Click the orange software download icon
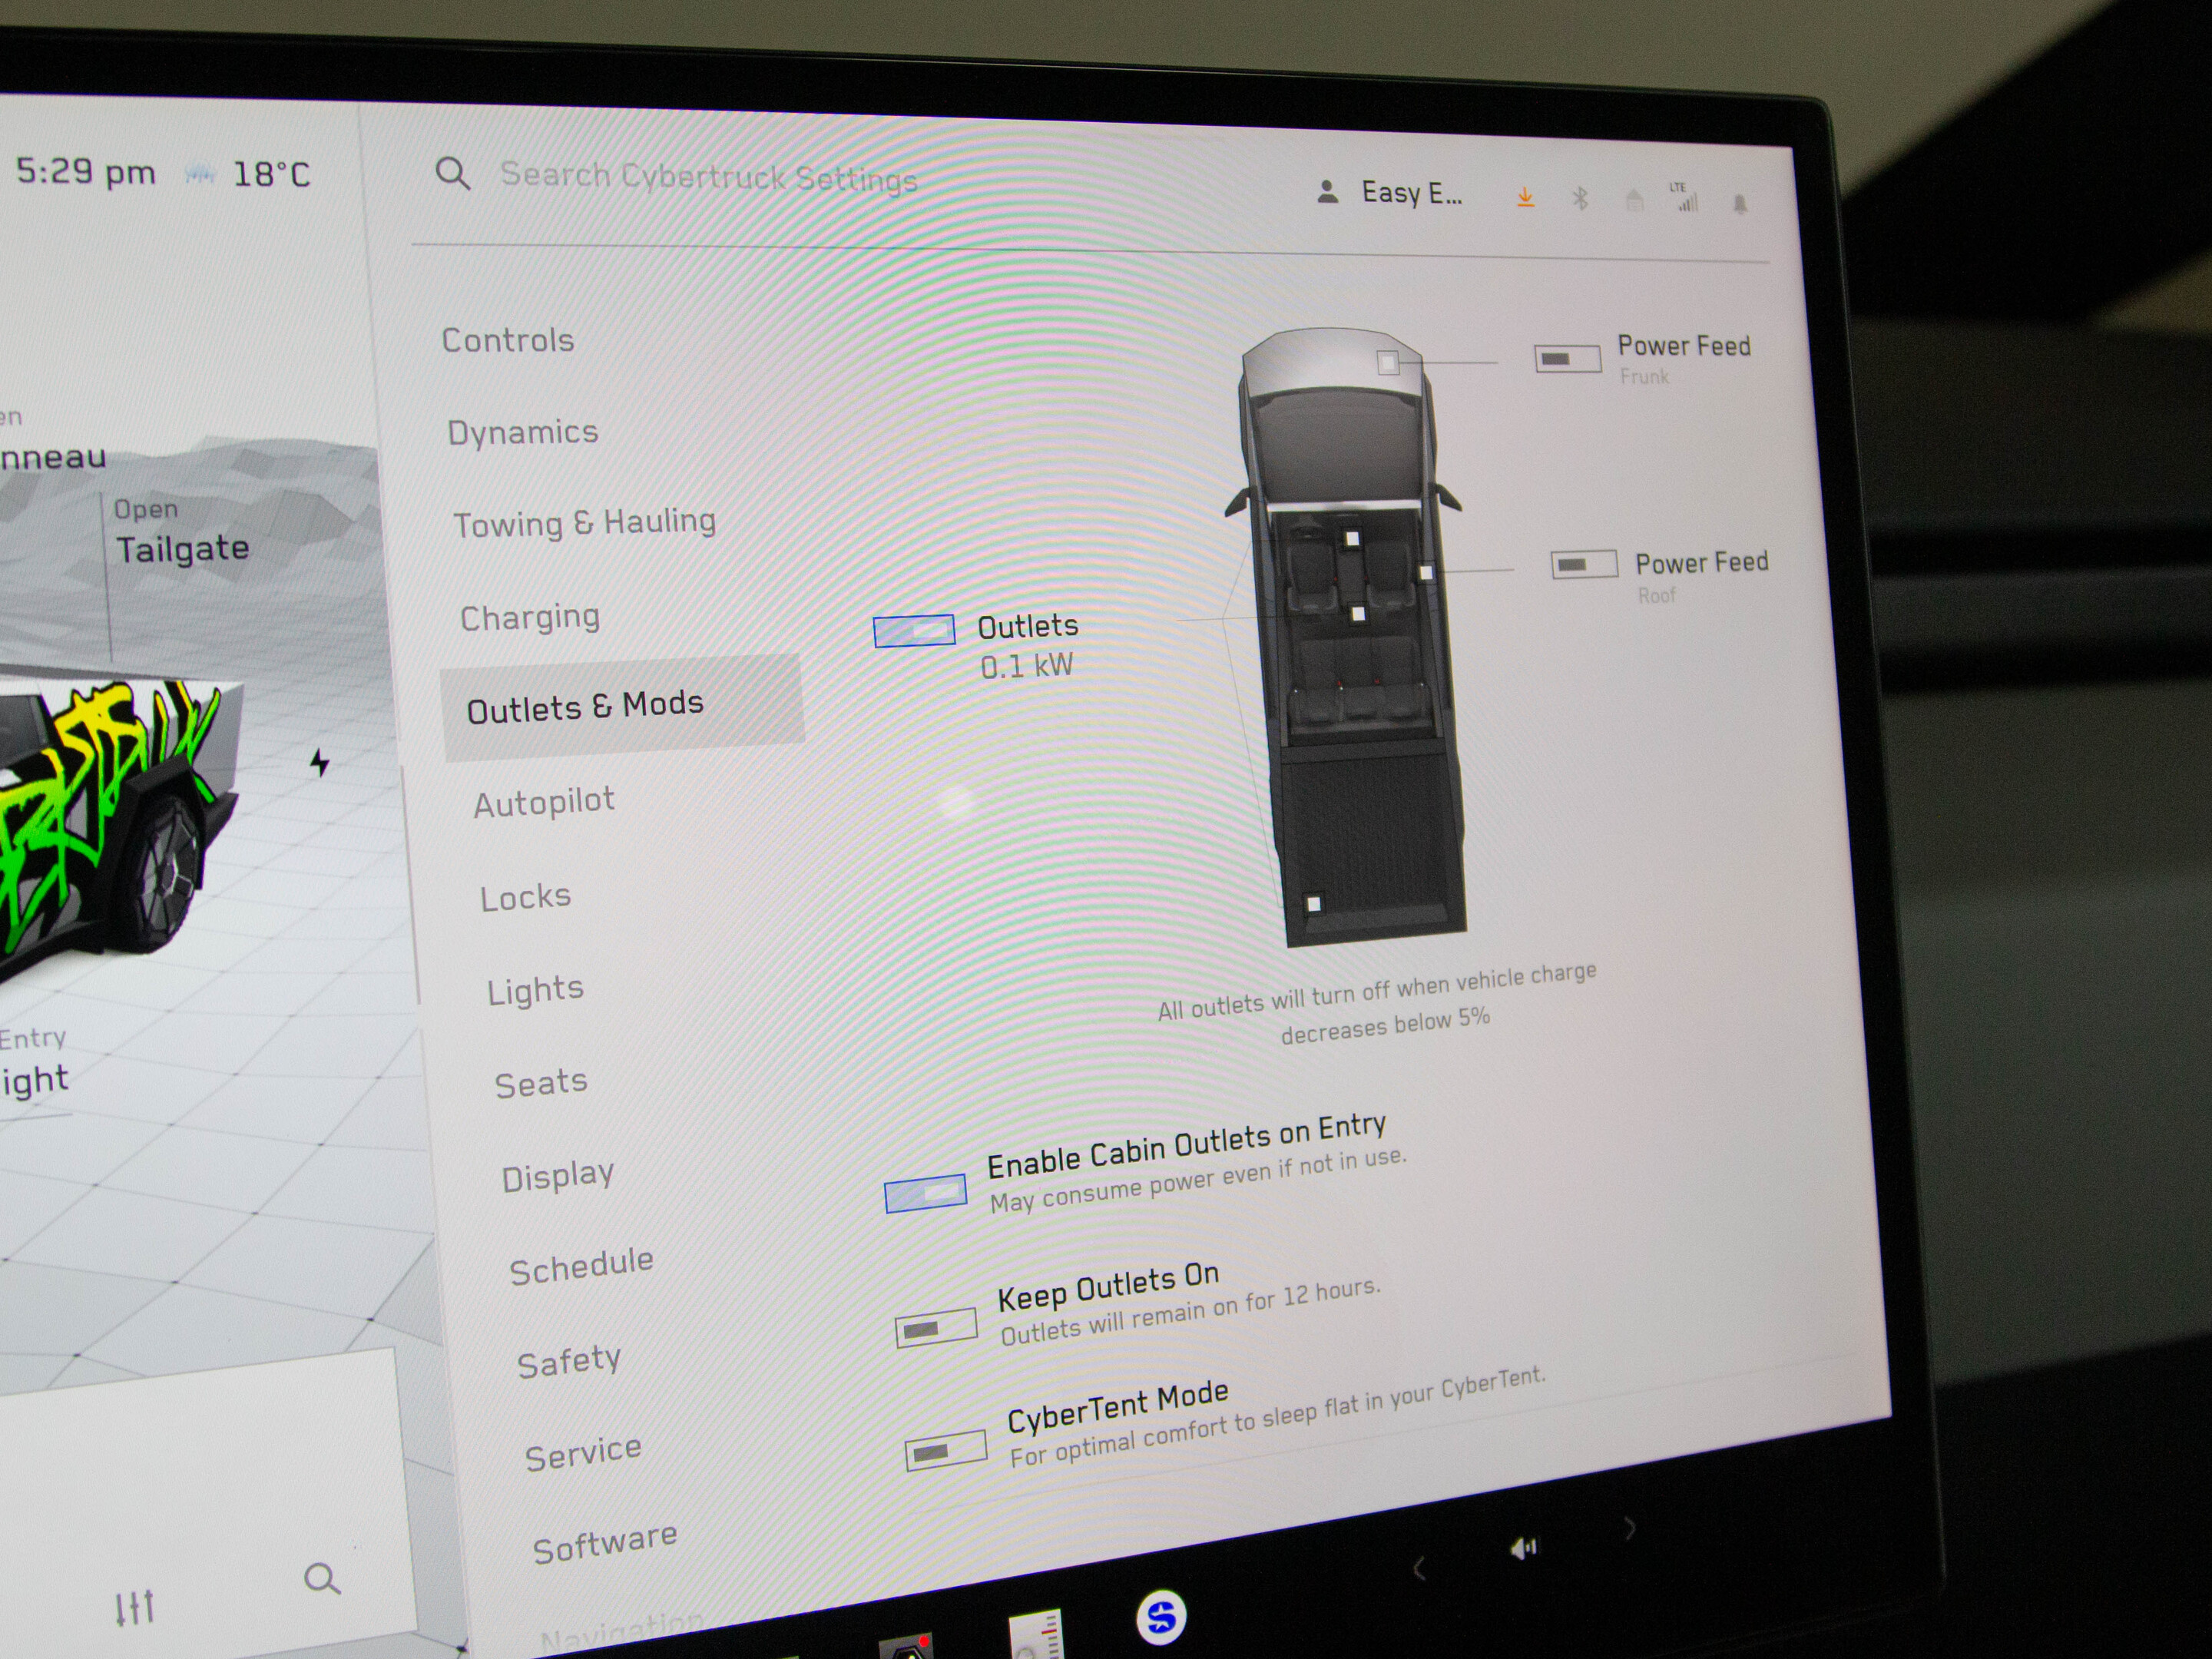Viewport: 2212px width, 1659px height. click(x=1525, y=197)
